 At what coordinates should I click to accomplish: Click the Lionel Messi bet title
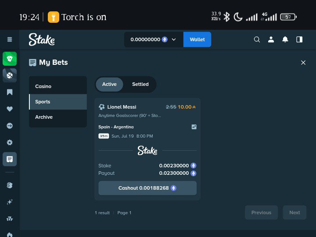coord(122,107)
